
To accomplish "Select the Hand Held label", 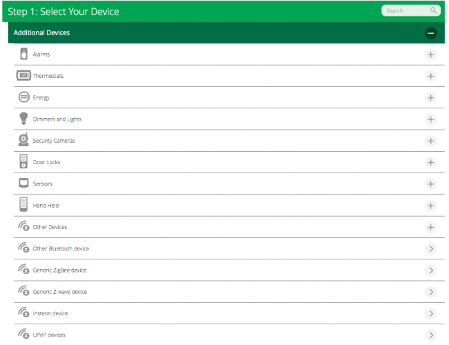I will click(x=46, y=206).
